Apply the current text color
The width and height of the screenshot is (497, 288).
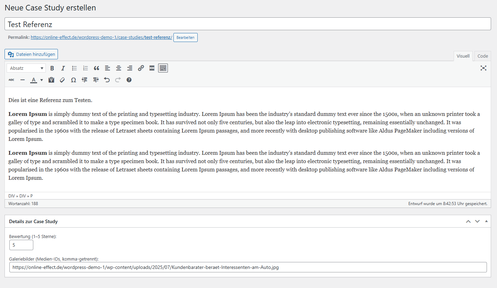[x=34, y=80]
